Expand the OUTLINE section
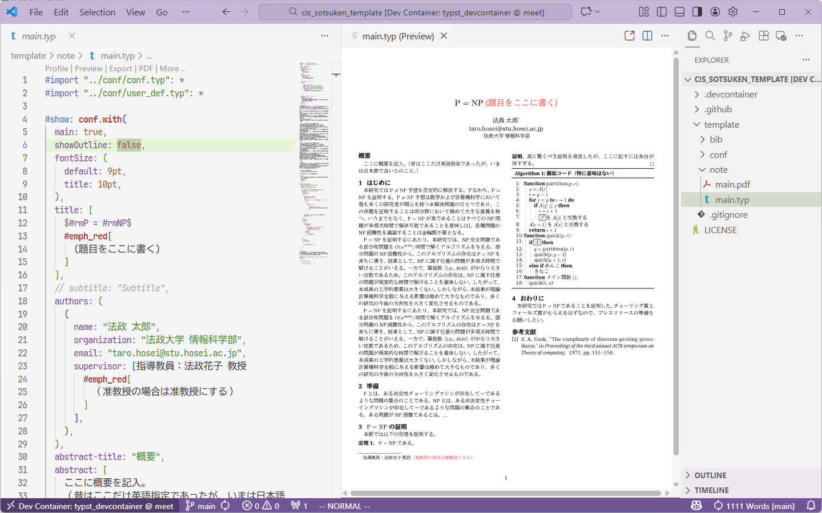This screenshot has height=513, width=822. (x=710, y=475)
